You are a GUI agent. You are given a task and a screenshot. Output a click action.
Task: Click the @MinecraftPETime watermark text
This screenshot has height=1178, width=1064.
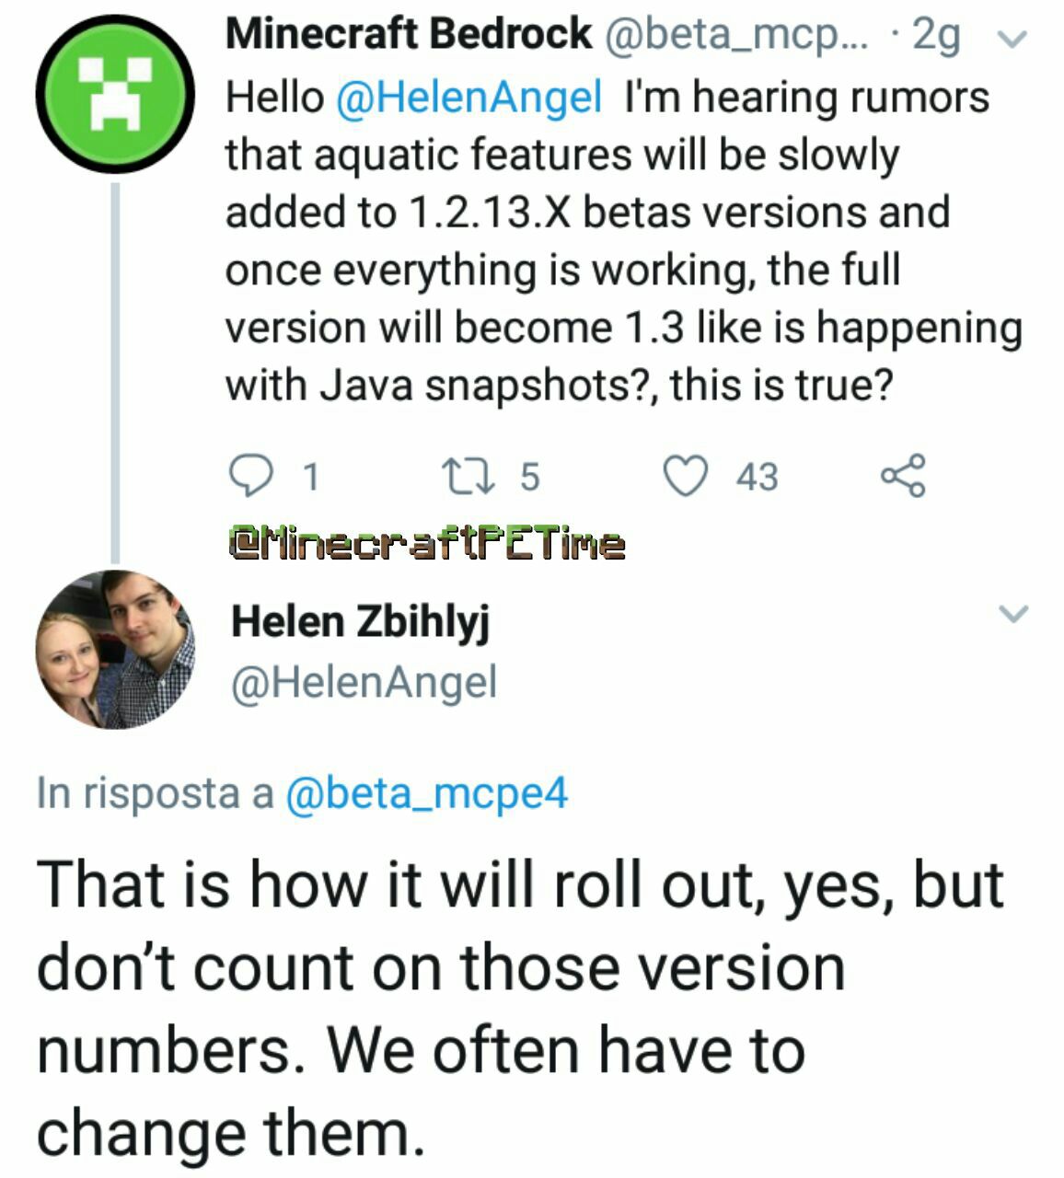(427, 544)
